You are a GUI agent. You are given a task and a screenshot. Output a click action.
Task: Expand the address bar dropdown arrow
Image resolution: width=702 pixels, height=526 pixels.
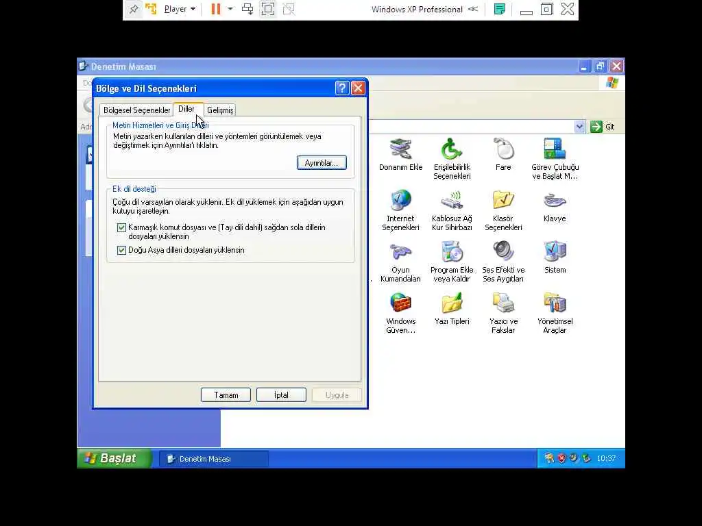click(x=579, y=127)
